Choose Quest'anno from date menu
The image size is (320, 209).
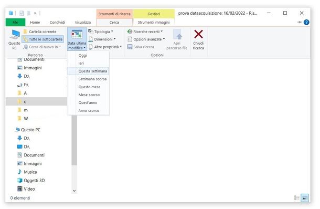click(x=88, y=103)
